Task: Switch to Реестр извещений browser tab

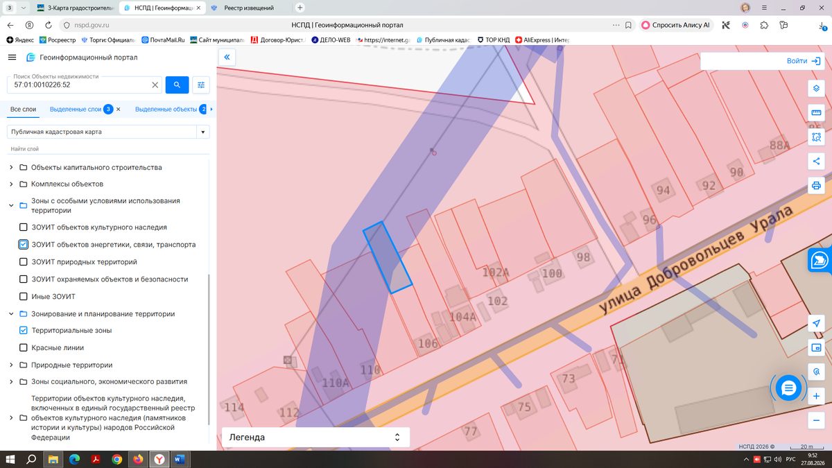Action: tap(249, 8)
